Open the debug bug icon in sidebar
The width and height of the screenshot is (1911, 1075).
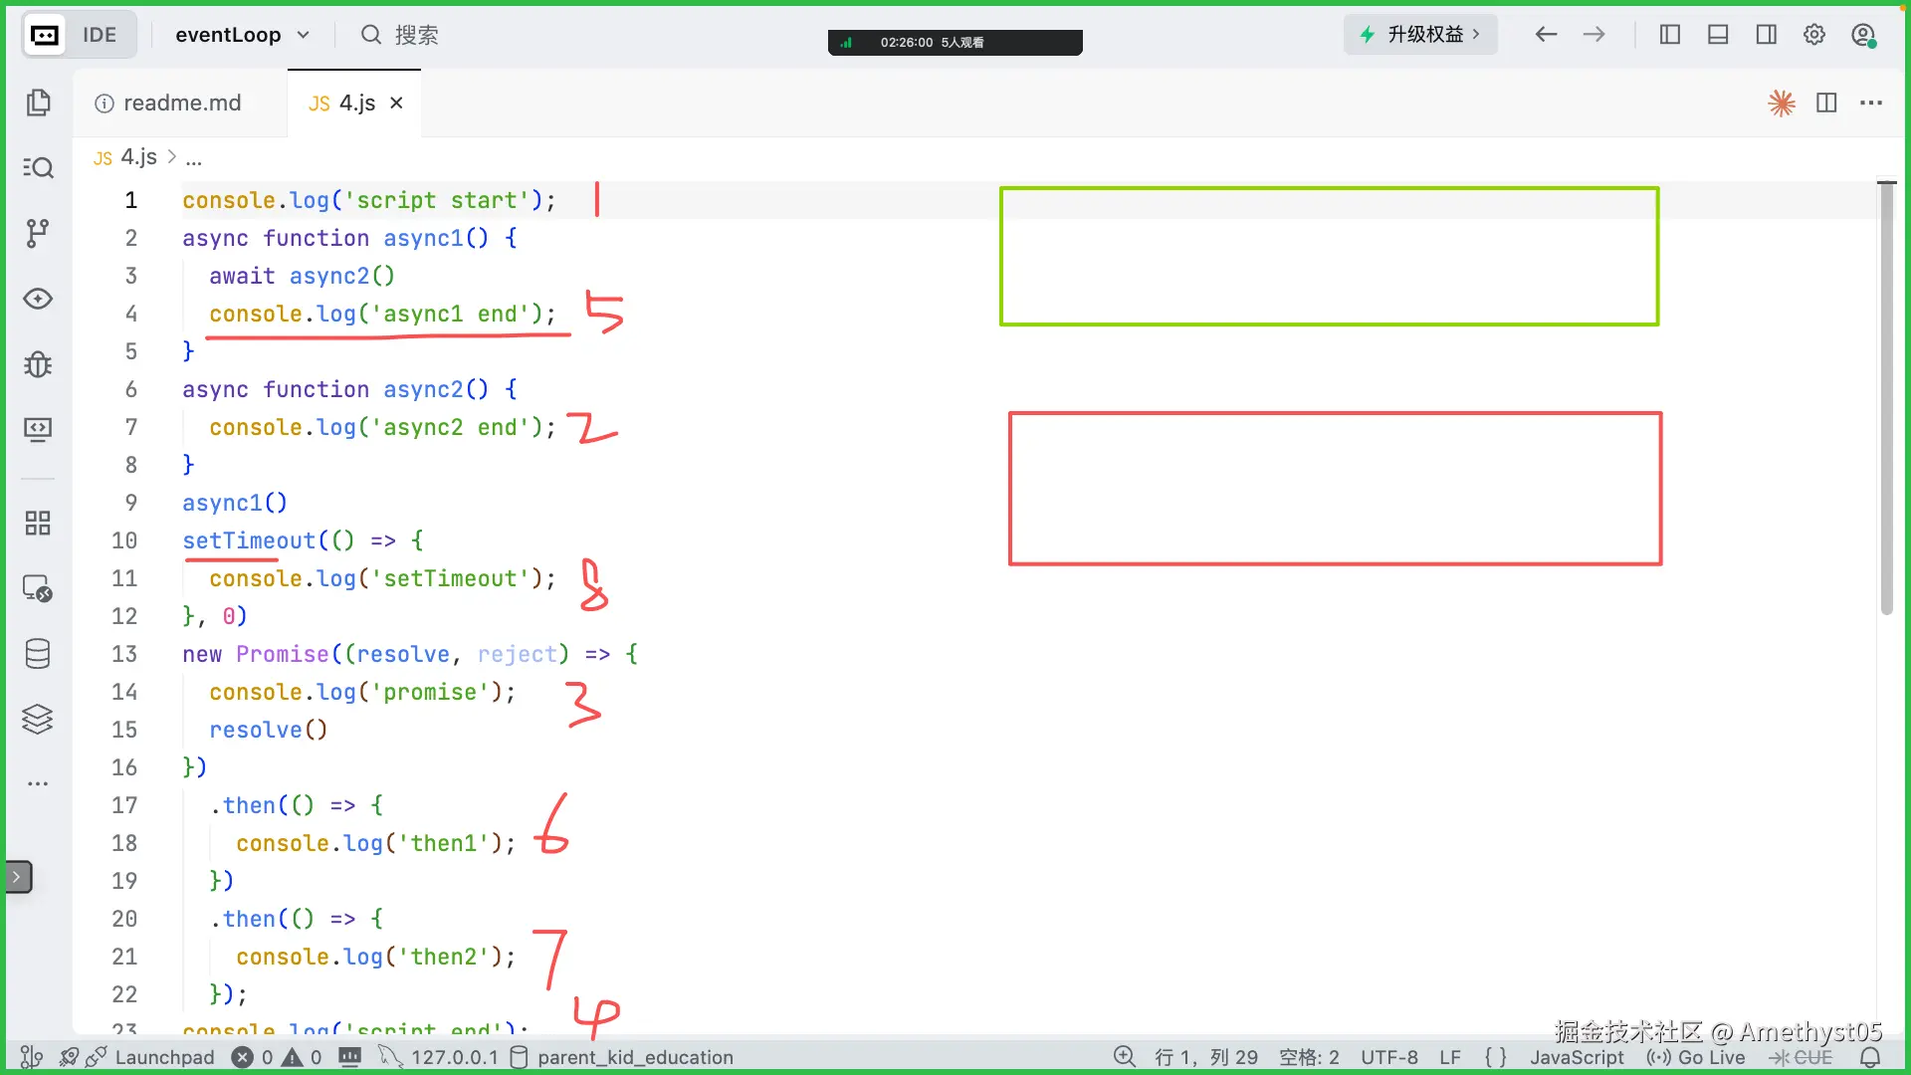tap(38, 364)
